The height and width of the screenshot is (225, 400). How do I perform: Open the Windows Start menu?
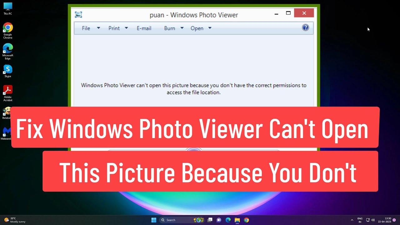coord(154,220)
